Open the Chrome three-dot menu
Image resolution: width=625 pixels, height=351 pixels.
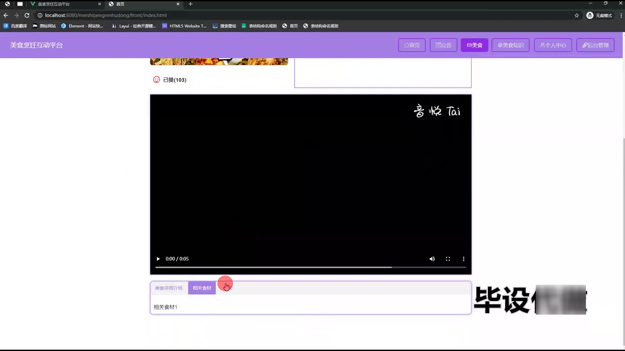point(621,15)
